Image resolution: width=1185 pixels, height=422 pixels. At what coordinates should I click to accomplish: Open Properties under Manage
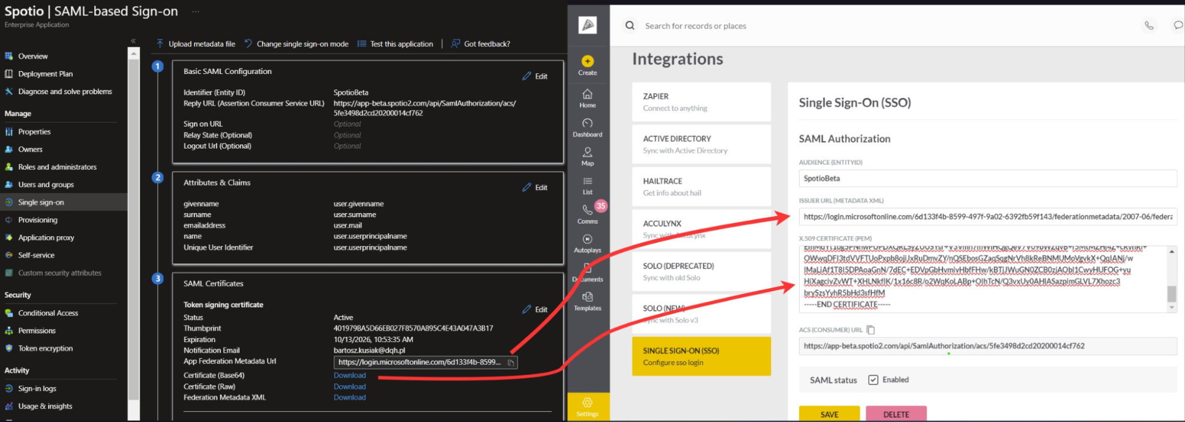click(34, 132)
